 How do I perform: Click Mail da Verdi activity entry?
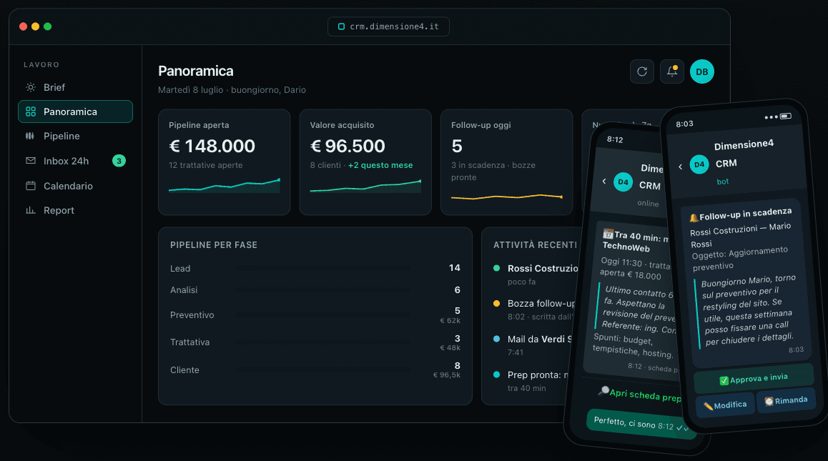(533, 344)
